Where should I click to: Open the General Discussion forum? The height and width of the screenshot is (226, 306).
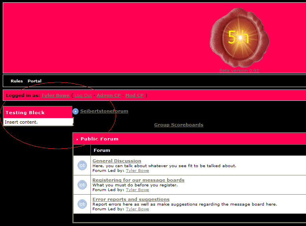coord(117,161)
